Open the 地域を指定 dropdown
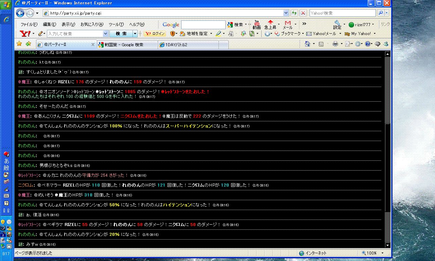Screen dimensions: 435x261 click(197, 34)
